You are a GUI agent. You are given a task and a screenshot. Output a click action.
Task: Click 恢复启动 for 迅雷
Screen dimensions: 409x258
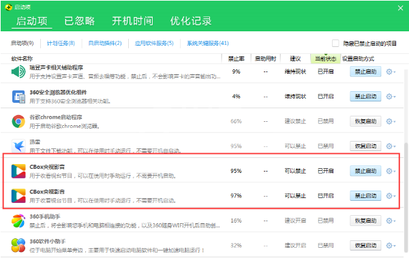pyautogui.click(x=365, y=146)
